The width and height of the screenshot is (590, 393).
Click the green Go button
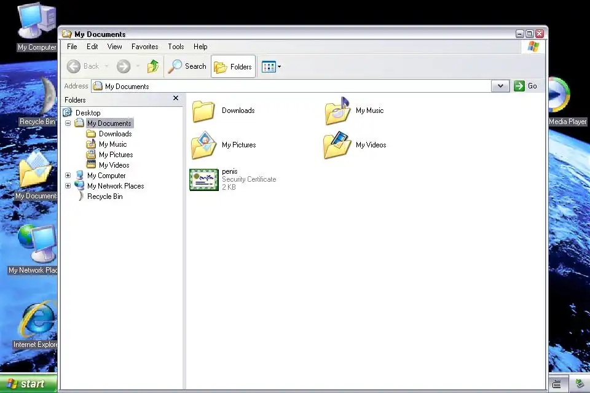(525, 86)
